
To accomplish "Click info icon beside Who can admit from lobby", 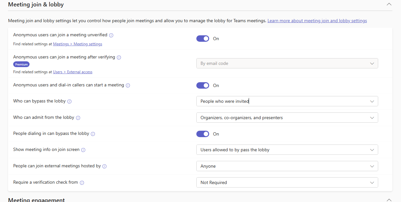I will [78, 118].
